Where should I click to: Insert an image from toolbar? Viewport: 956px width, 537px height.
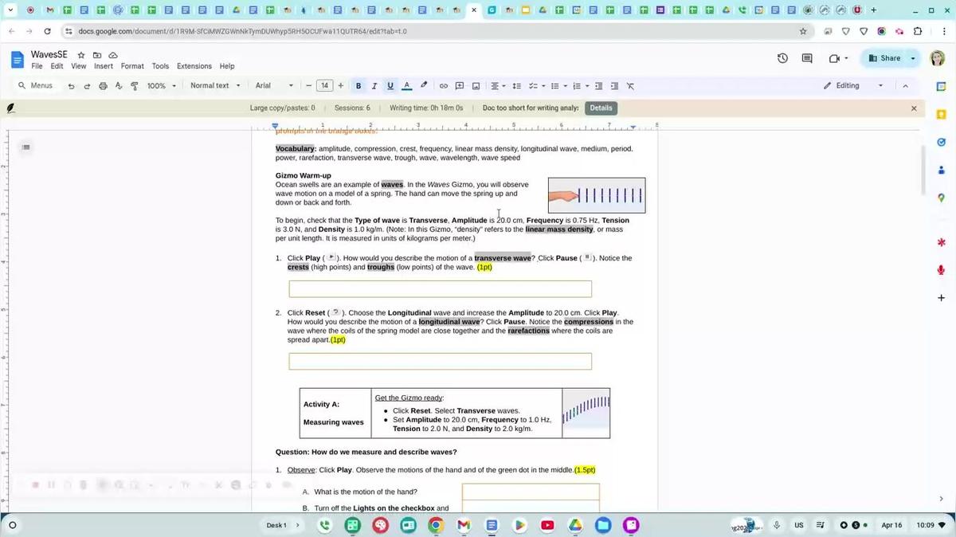click(476, 86)
